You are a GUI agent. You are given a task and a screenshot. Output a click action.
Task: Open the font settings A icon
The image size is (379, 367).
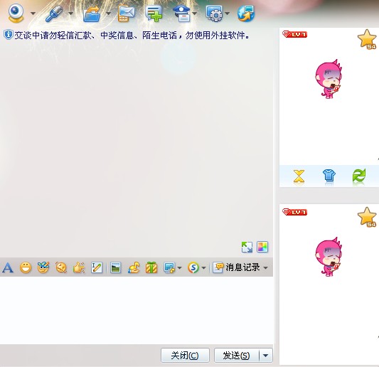pos(8,267)
